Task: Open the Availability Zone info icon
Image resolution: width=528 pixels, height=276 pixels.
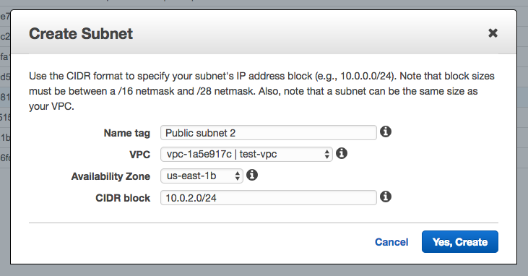Action: [252, 175]
